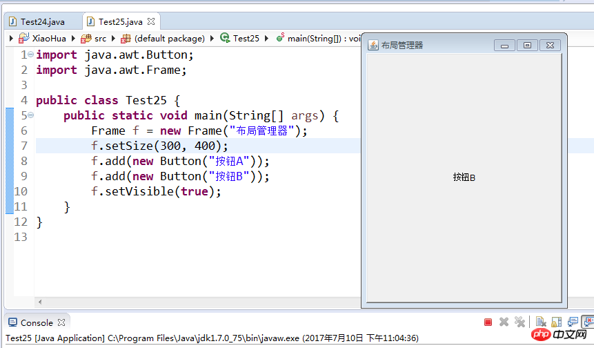Close the 布局管理器 window

550,46
